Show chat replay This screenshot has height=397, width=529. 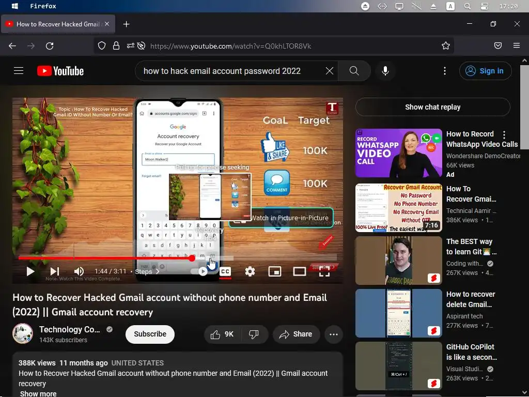(432, 107)
